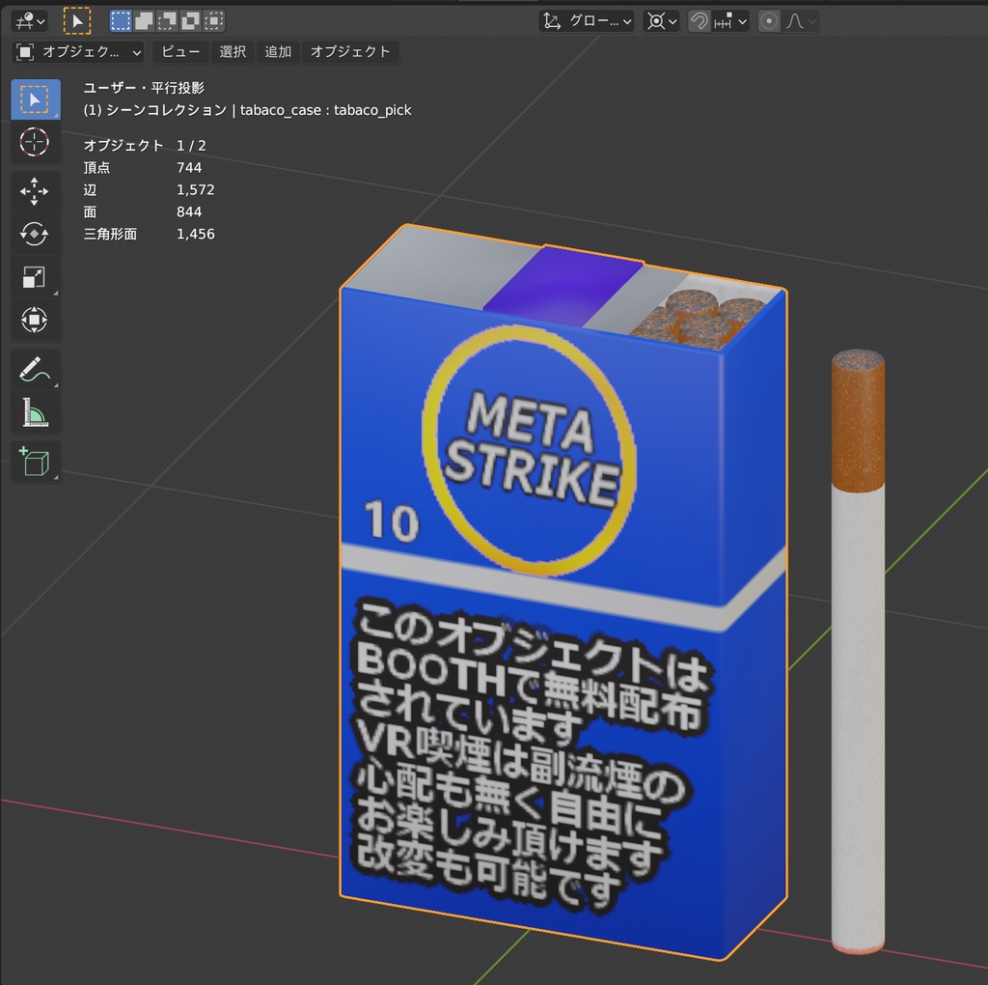Click the 三角形面 1,456 statistic
Screen dimensions: 988x985
(x=150, y=234)
